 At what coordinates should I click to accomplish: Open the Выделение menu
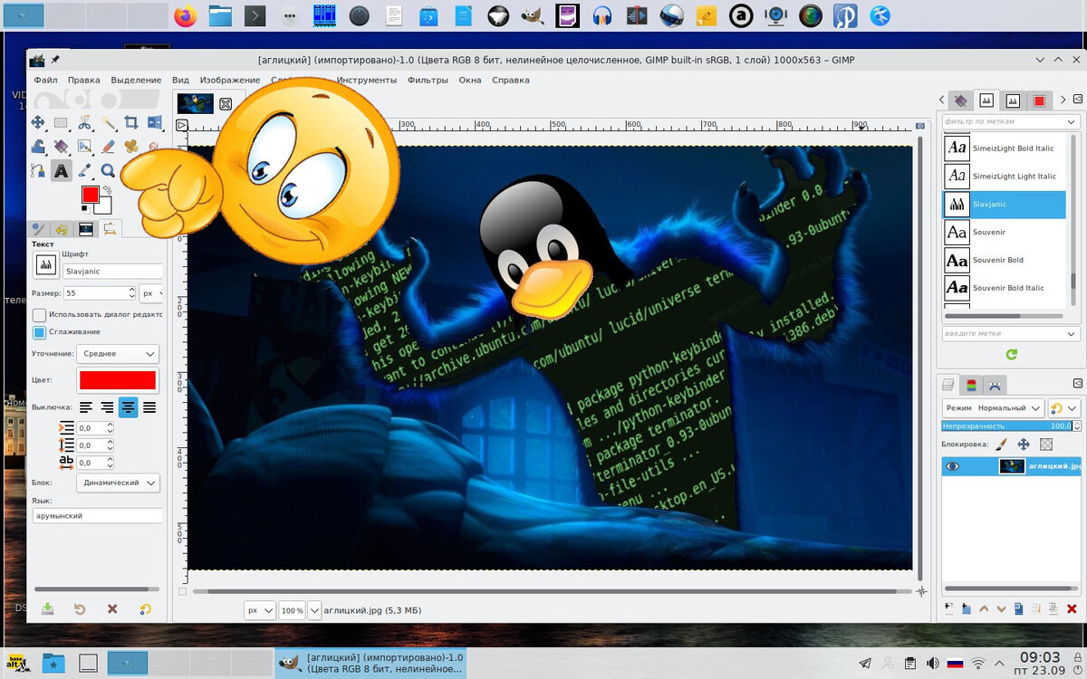[x=136, y=80]
